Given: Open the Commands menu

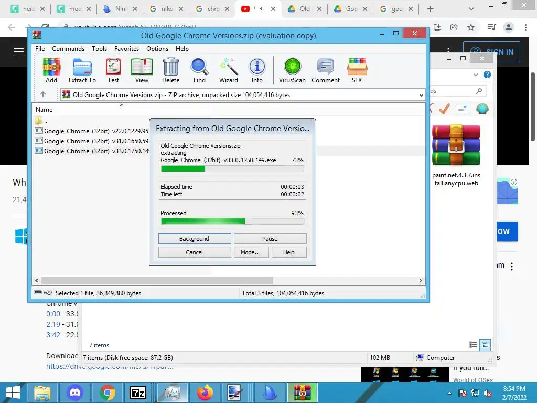Looking at the screenshot, I should [x=68, y=49].
